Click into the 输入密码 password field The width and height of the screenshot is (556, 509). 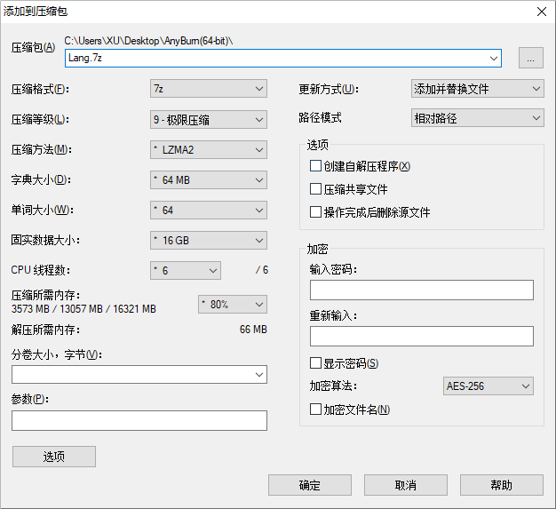point(422,290)
